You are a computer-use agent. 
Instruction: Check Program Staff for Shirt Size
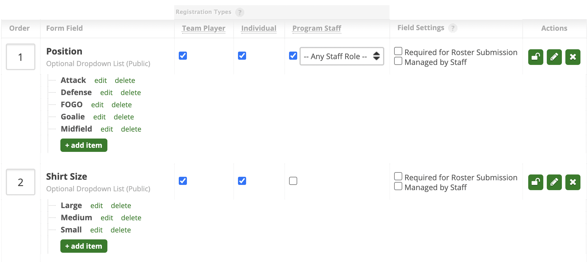coord(293,181)
